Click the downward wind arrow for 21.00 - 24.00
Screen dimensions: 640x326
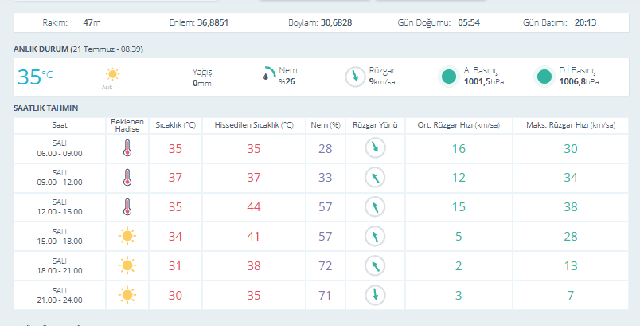[375, 295]
